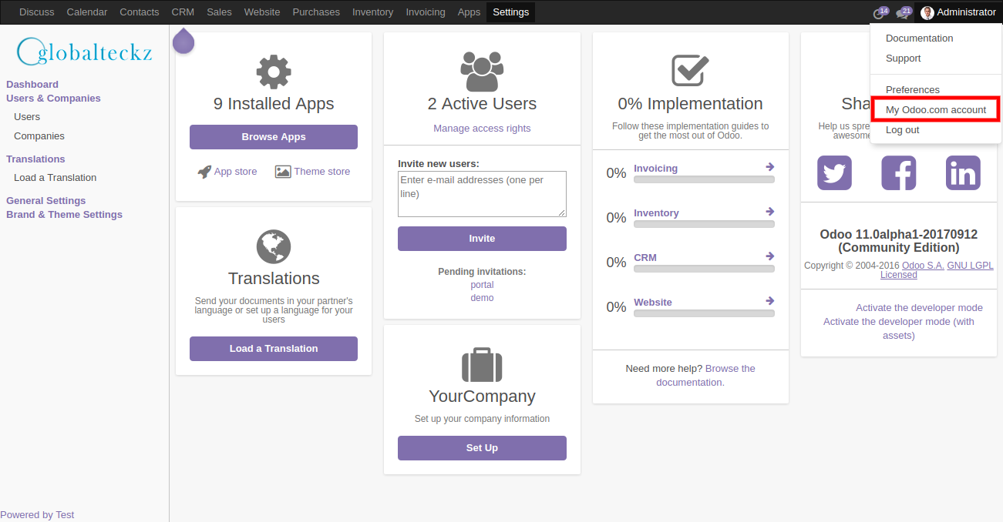Click the Invoicing implementation progress bar
This screenshot has height=522, width=1003.
tap(704, 179)
